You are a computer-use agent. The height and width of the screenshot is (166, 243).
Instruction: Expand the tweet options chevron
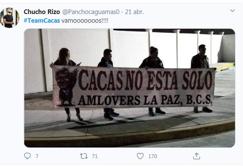coord(232,11)
